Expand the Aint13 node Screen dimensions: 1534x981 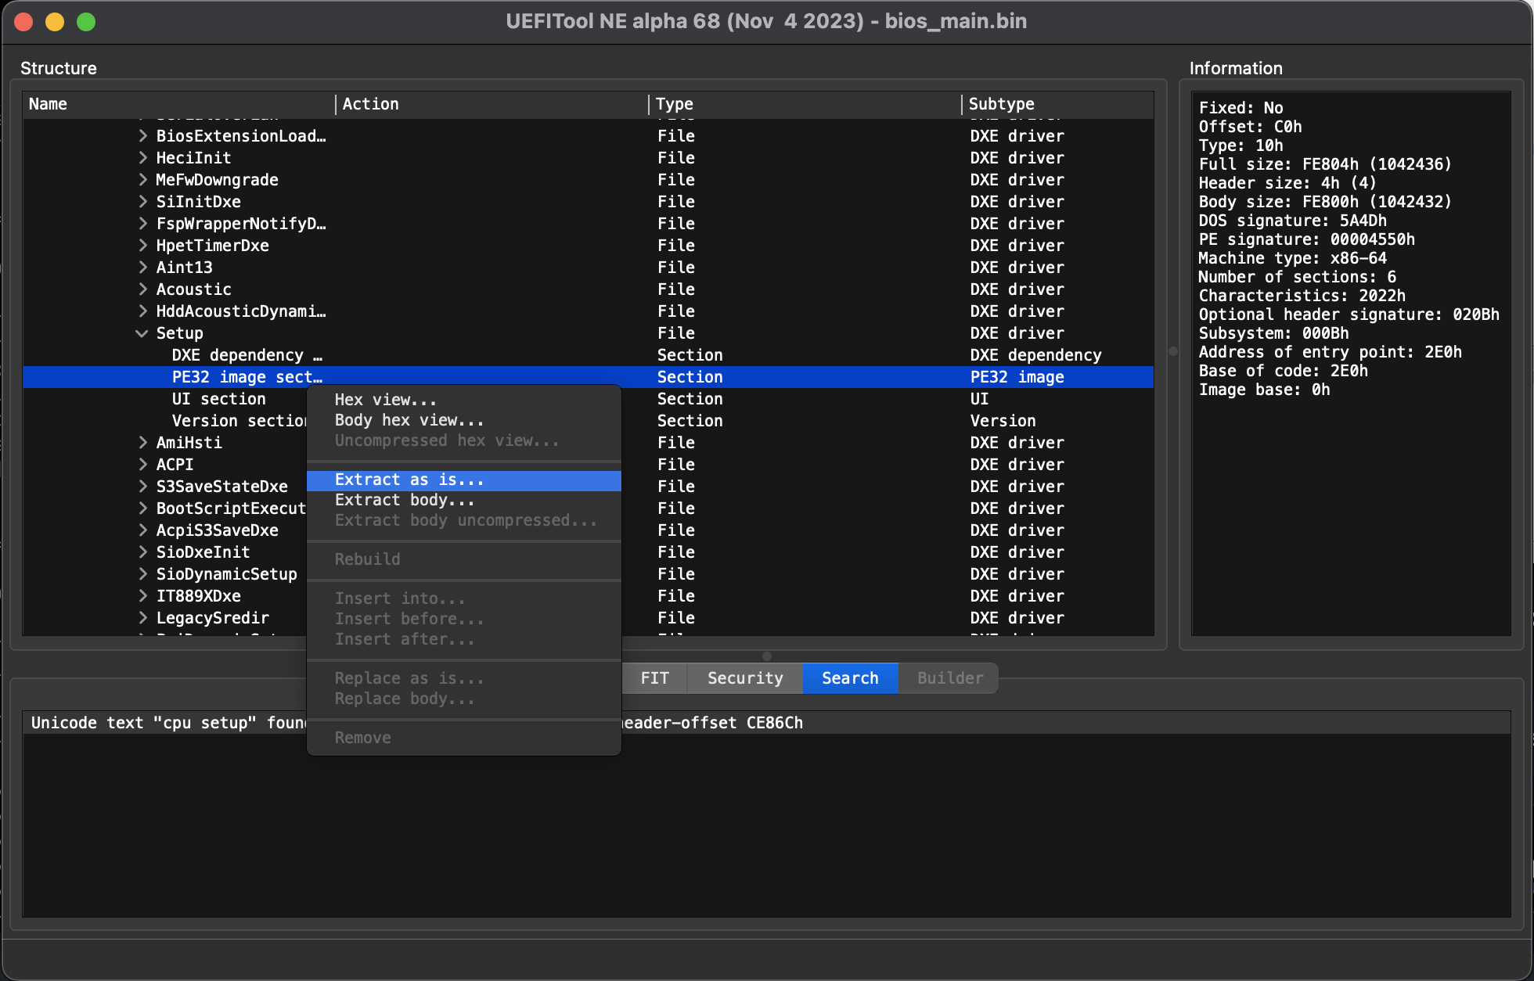click(x=142, y=268)
